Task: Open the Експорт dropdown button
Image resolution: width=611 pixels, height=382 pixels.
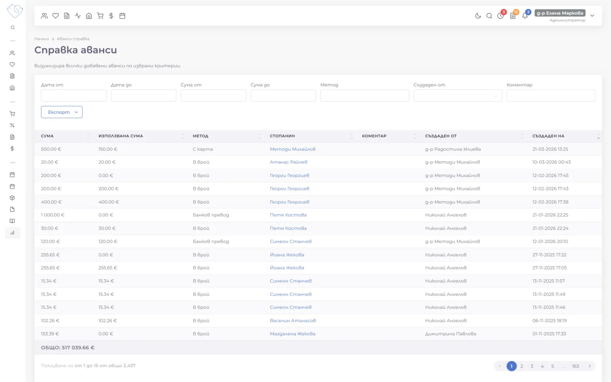Action: point(62,112)
